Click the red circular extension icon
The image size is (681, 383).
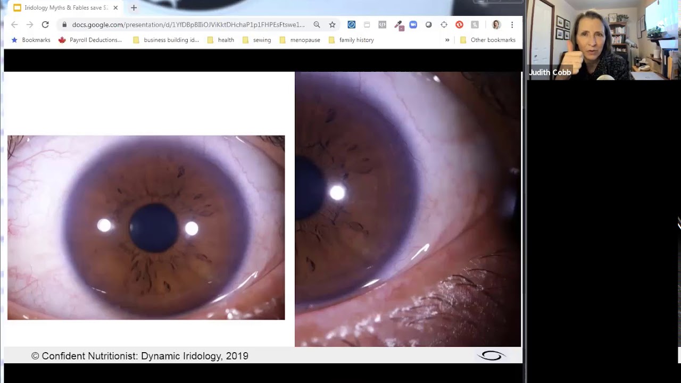point(459,24)
